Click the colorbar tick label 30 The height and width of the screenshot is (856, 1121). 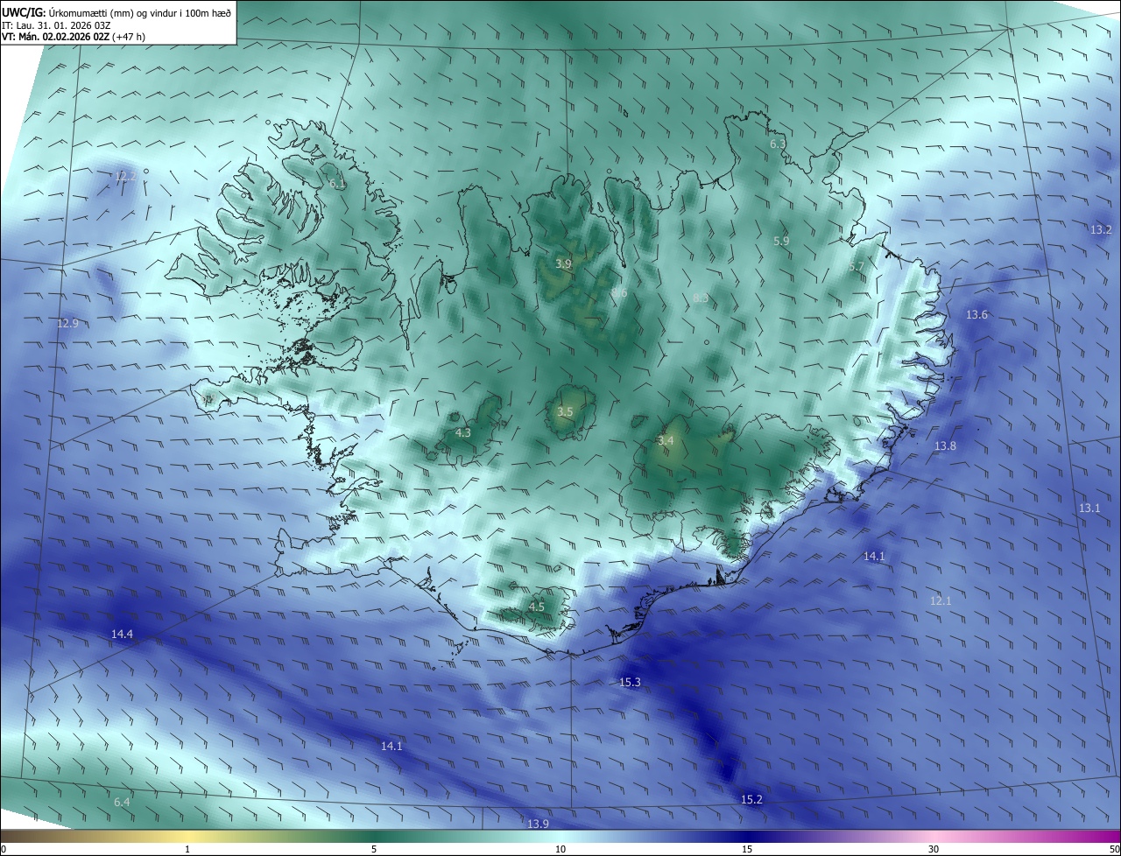(x=934, y=850)
